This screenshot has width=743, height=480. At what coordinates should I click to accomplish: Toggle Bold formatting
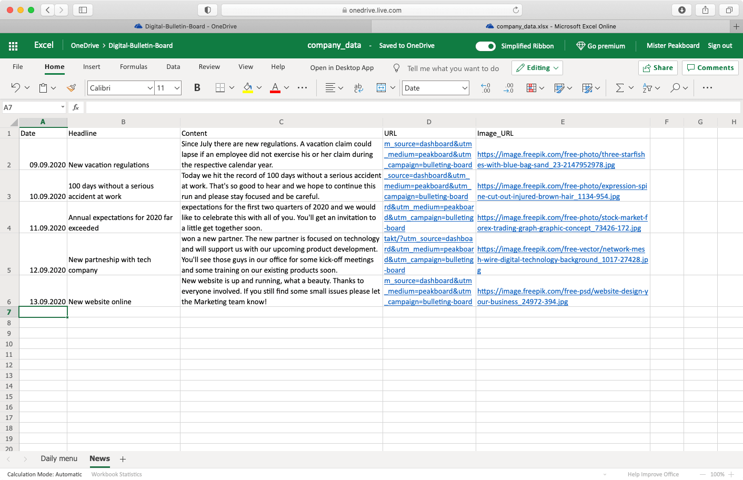point(197,88)
